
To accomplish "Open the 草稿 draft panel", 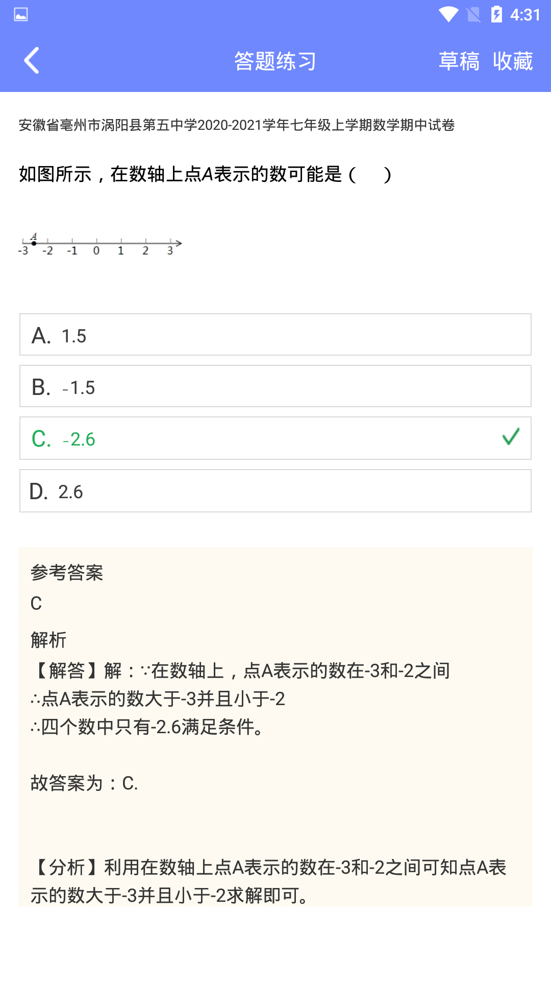I will pos(460,60).
